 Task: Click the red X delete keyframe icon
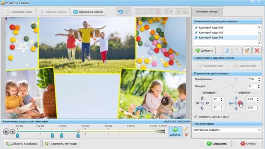[257, 50]
